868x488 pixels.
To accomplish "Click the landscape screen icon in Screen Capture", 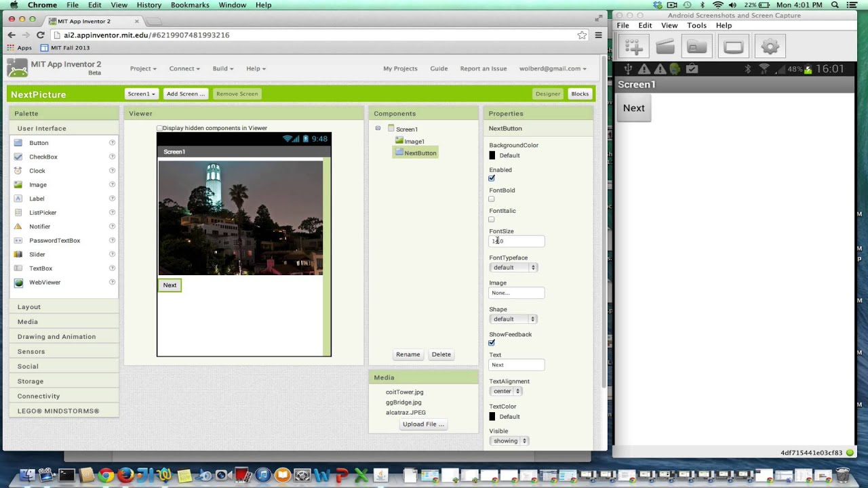I will pyautogui.click(x=733, y=47).
